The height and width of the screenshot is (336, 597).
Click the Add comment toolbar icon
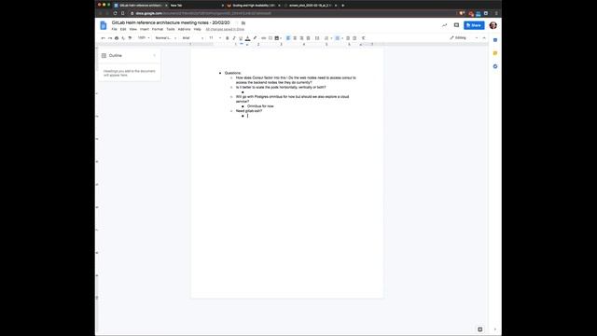pyautogui.click(x=271, y=38)
